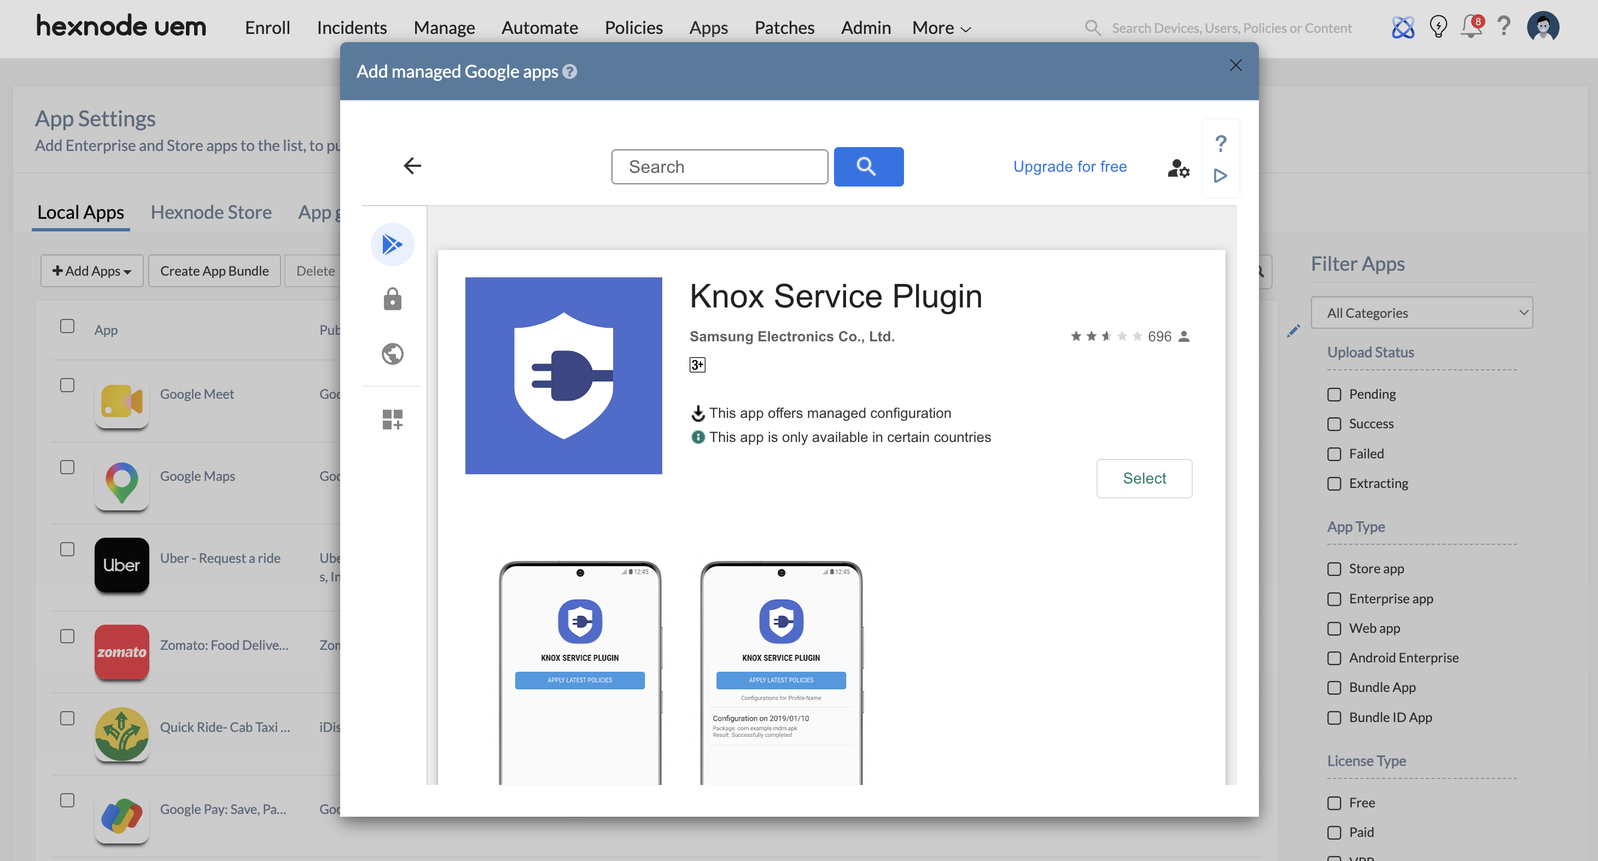Tick the select-all App header checkbox

67,326
